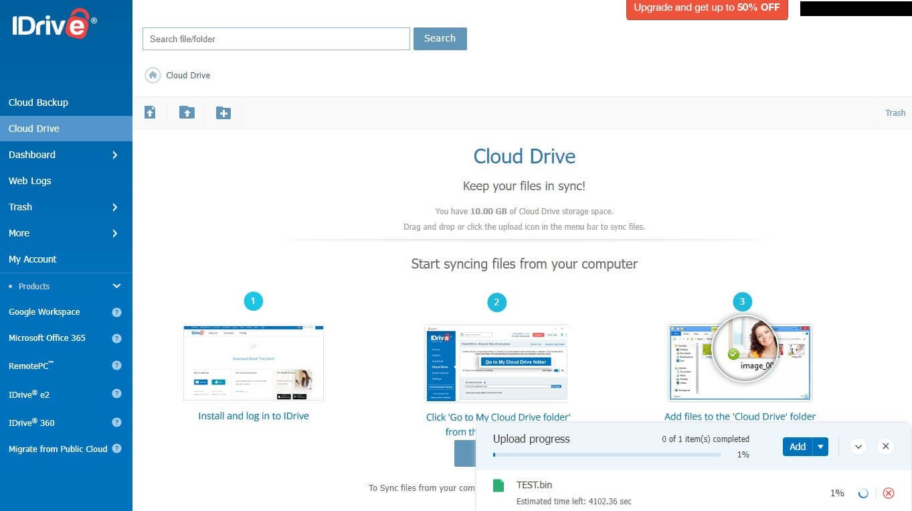Open Trash link at toolbar right

coord(895,113)
